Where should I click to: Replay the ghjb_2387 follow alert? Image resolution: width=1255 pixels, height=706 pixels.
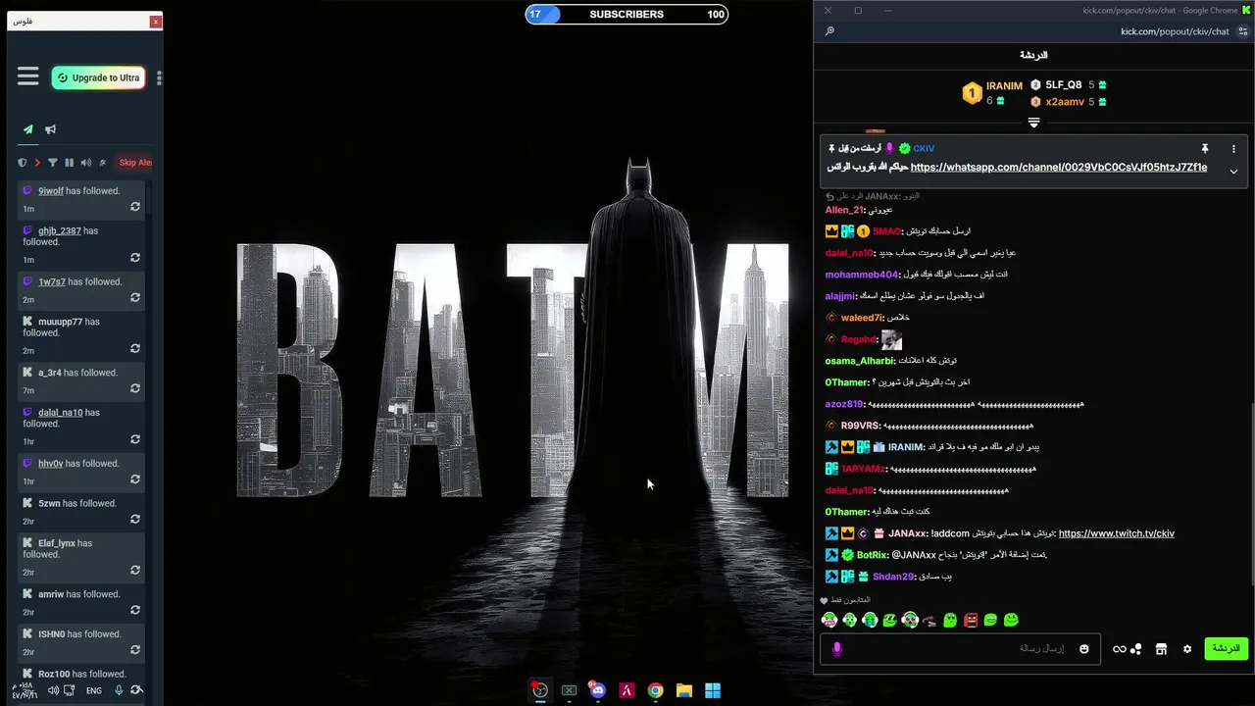click(135, 258)
